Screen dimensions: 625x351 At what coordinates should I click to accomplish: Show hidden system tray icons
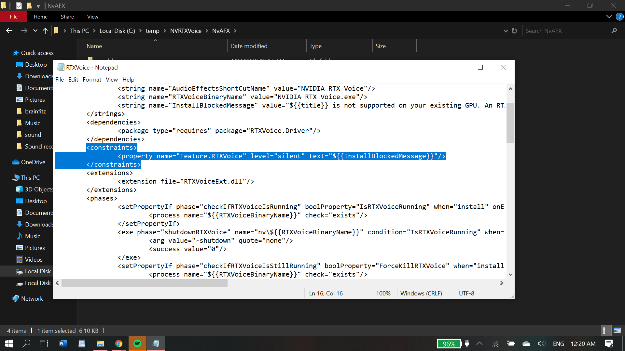pos(479,344)
